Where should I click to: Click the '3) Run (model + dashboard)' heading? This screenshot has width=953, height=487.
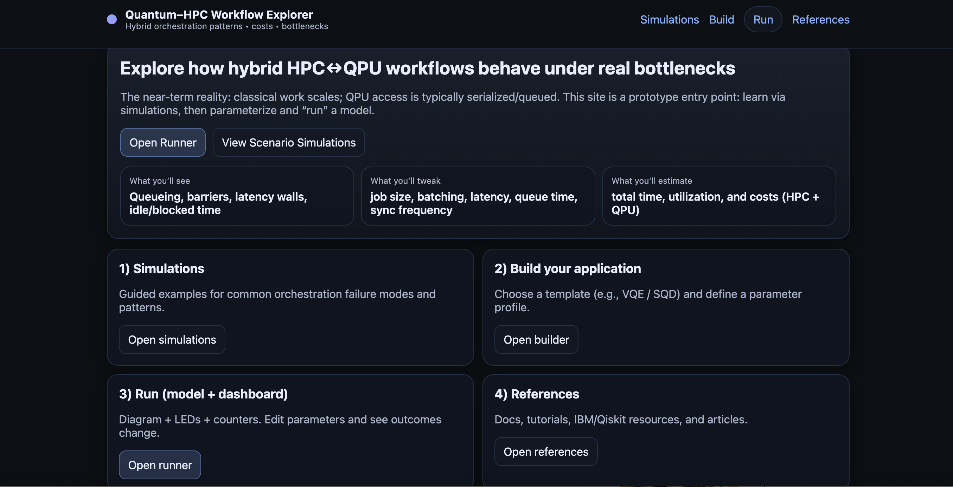pos(203,394)
